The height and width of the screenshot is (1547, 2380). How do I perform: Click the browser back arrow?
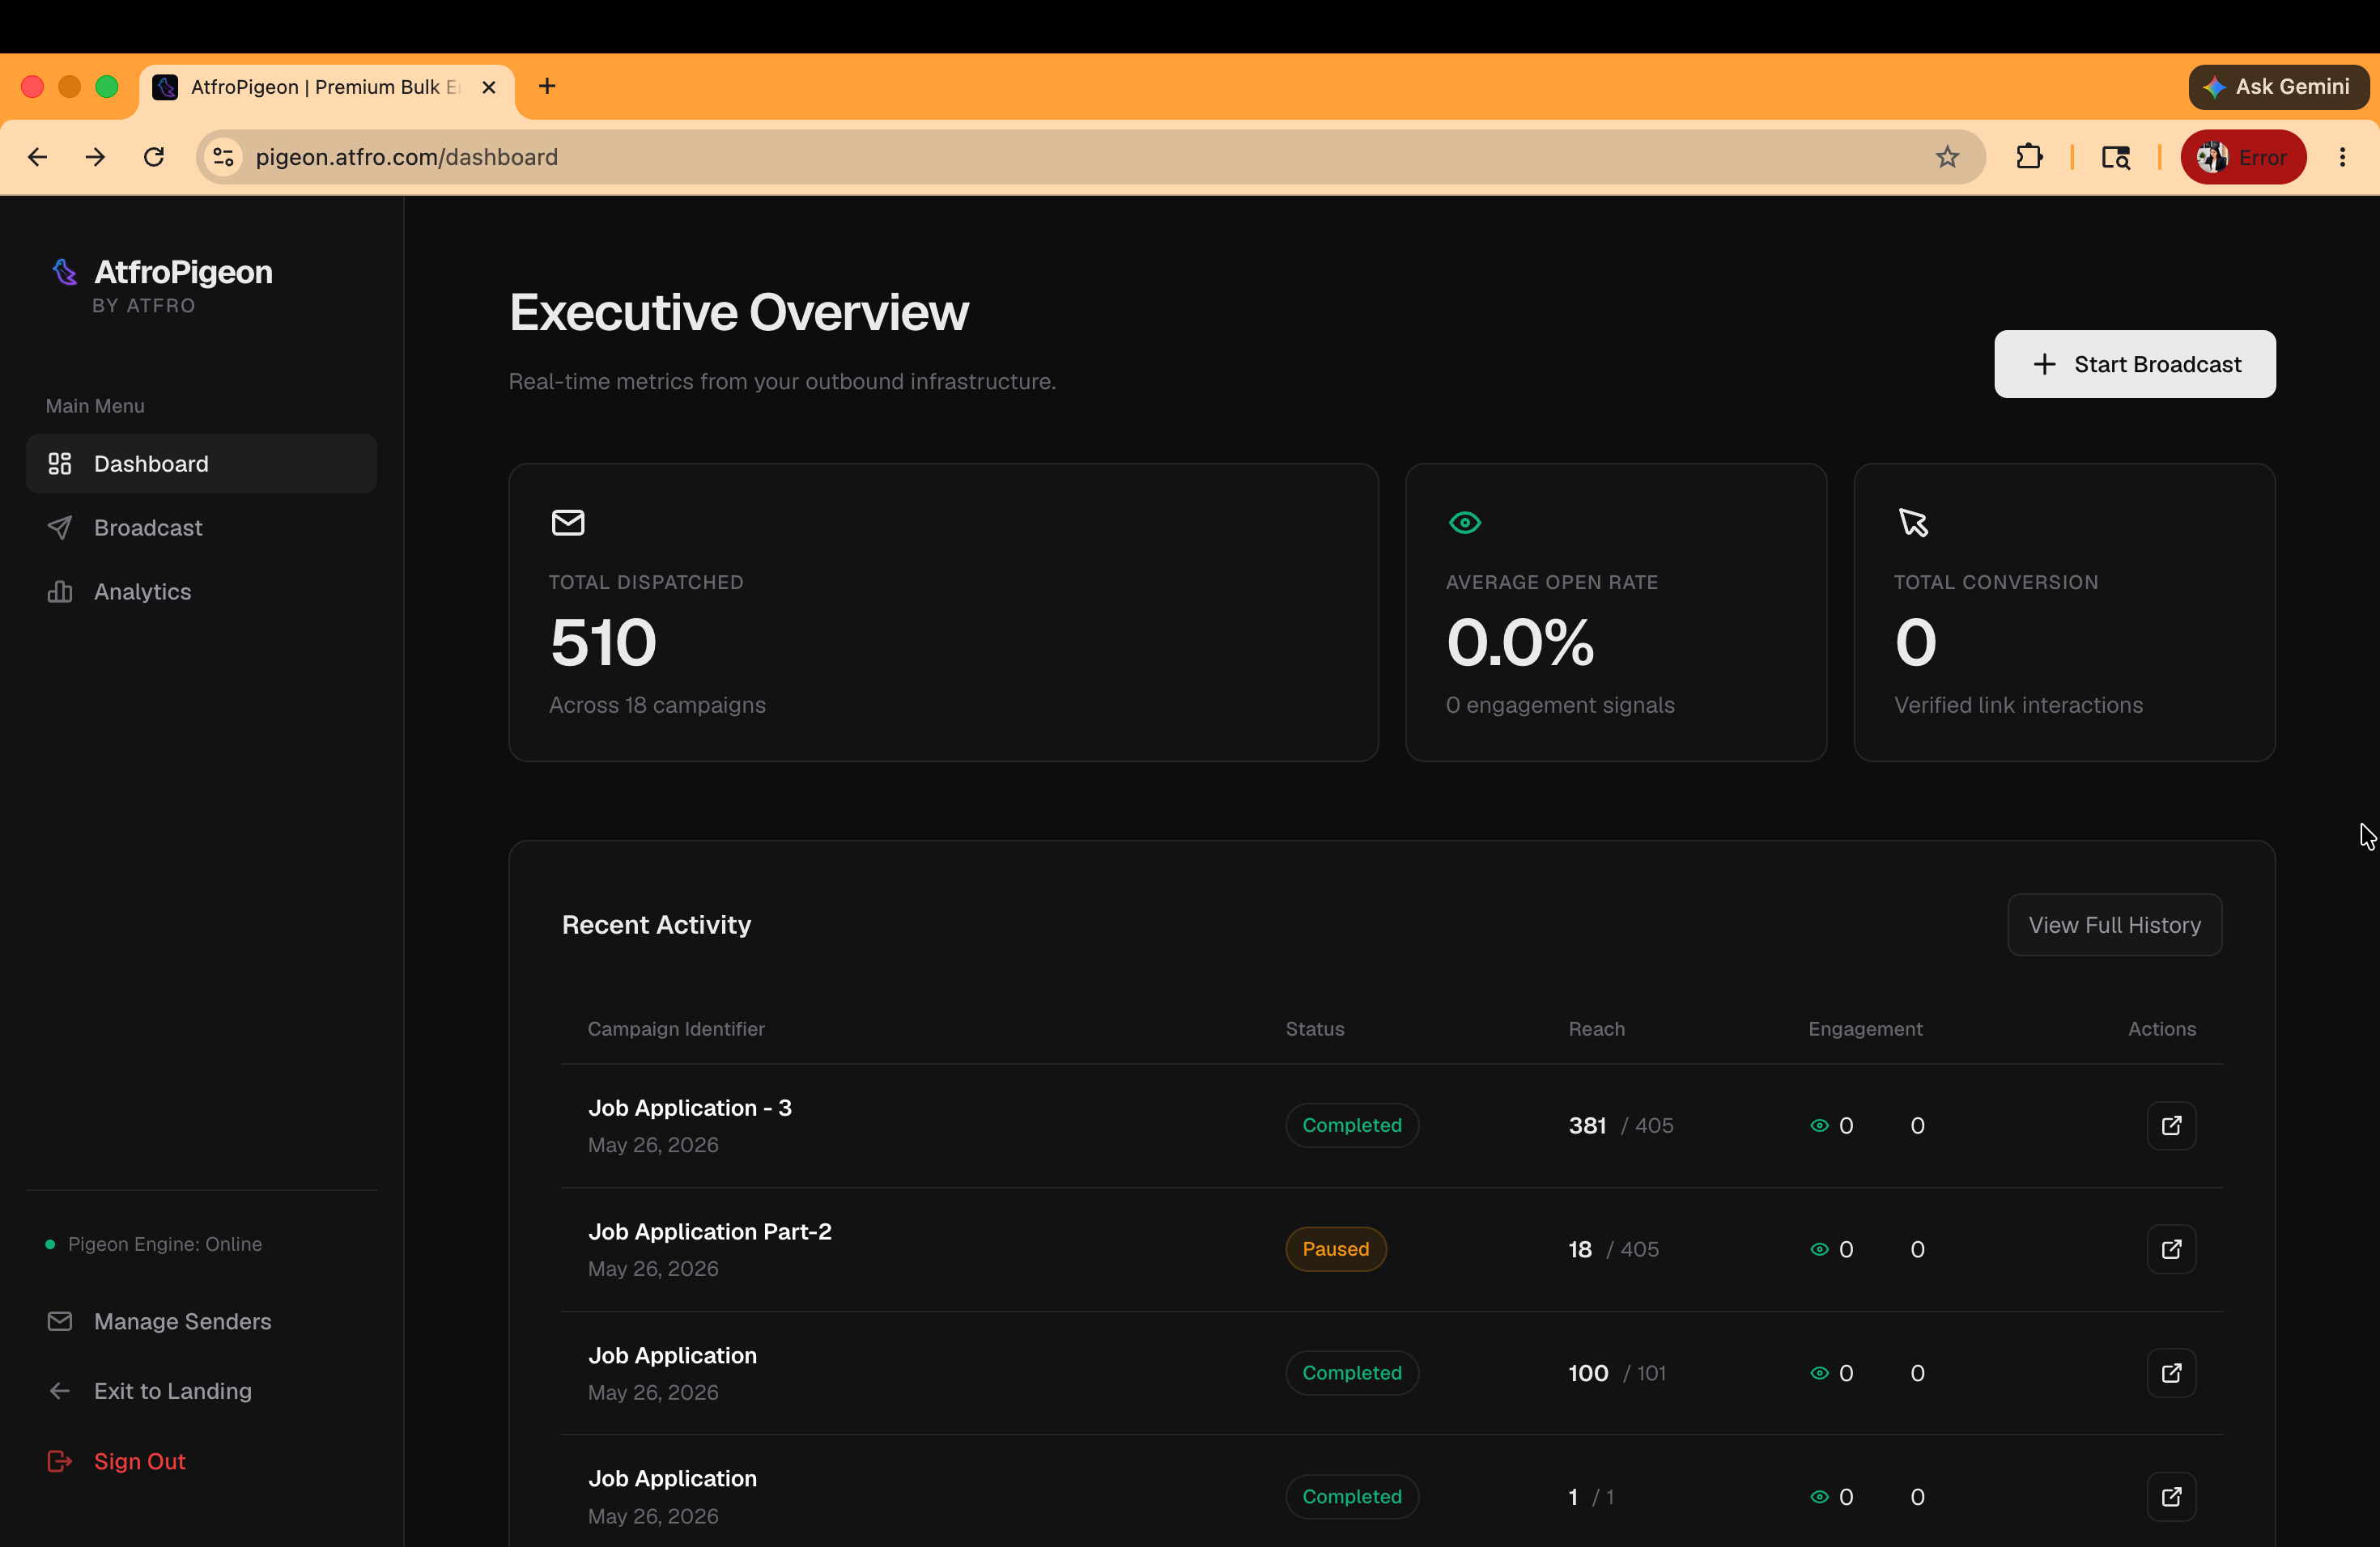pyautogui.click(x=38, y=157)
